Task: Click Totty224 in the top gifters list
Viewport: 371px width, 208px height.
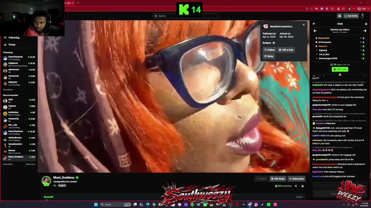Action: pos(323,46)
